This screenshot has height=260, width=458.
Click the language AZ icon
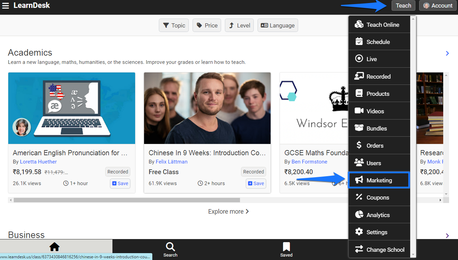pyautogui.click(x=264, y=25)
